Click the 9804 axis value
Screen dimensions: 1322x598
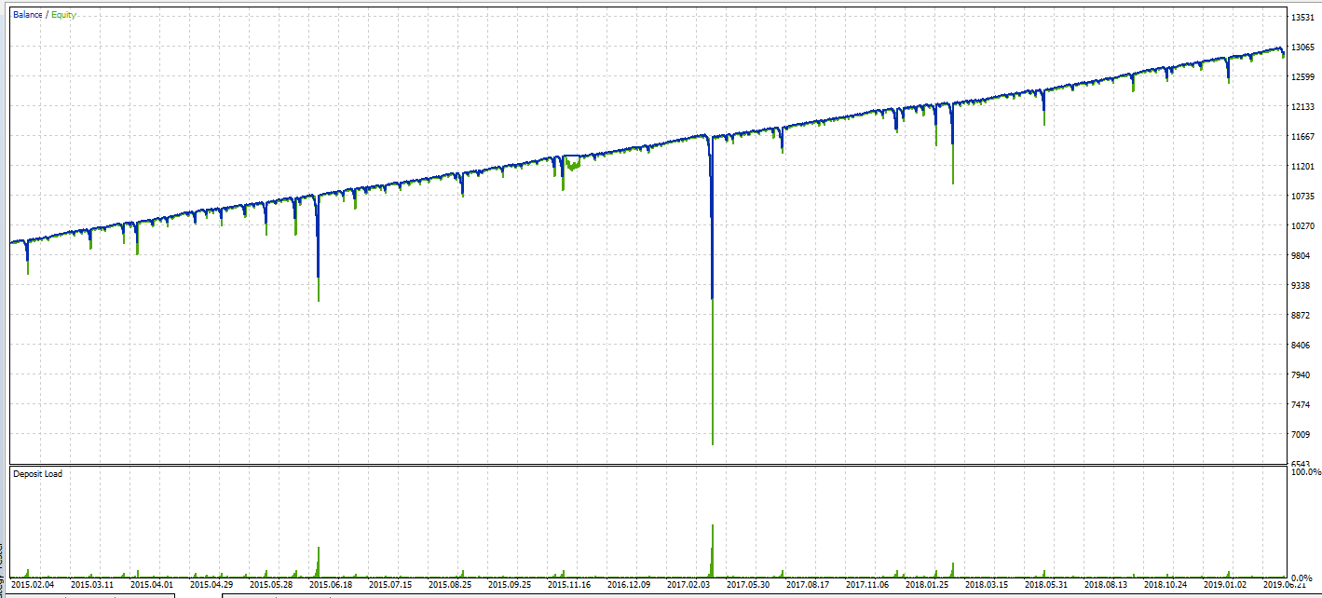pos(1302,255)
